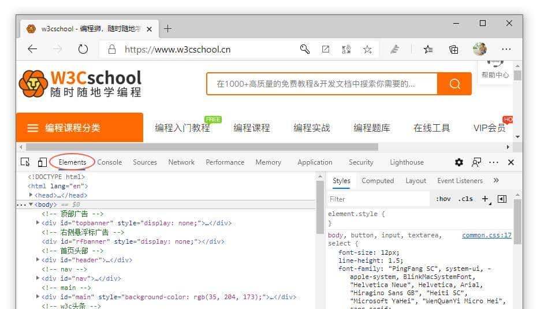Open the 在线工具 link

click(x=431, y=128)
